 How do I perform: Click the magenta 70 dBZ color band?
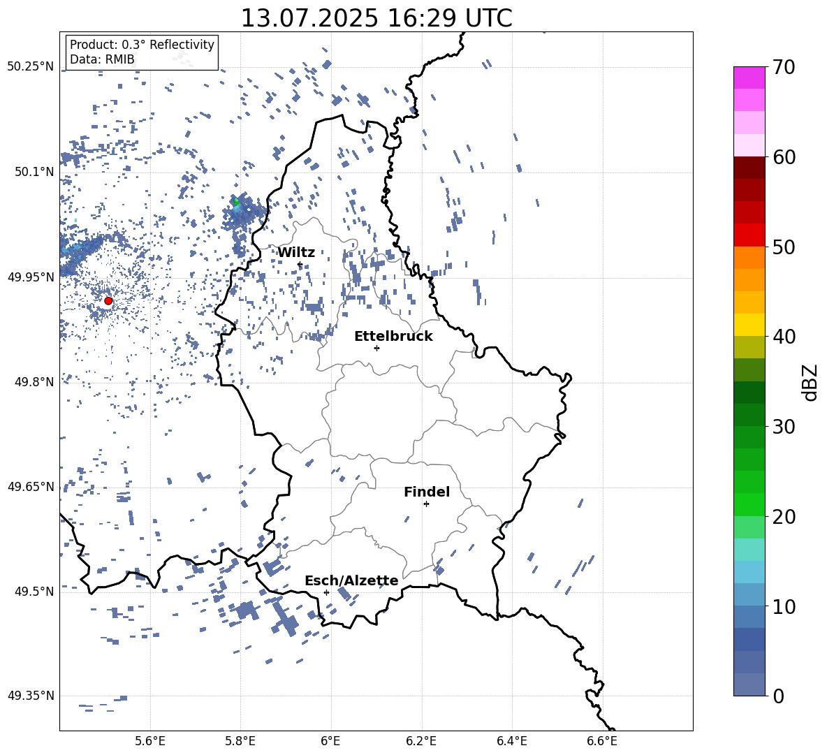[749, 78]
